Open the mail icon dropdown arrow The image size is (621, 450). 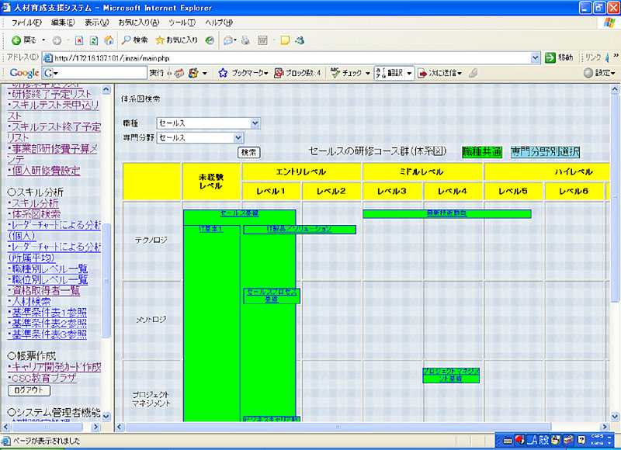tap(235, 40)
